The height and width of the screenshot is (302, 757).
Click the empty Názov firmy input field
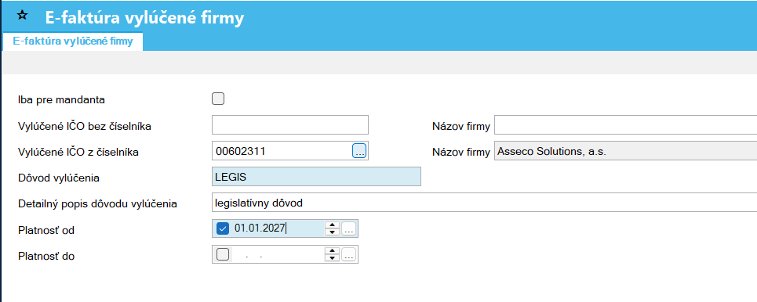click(626, 124)
